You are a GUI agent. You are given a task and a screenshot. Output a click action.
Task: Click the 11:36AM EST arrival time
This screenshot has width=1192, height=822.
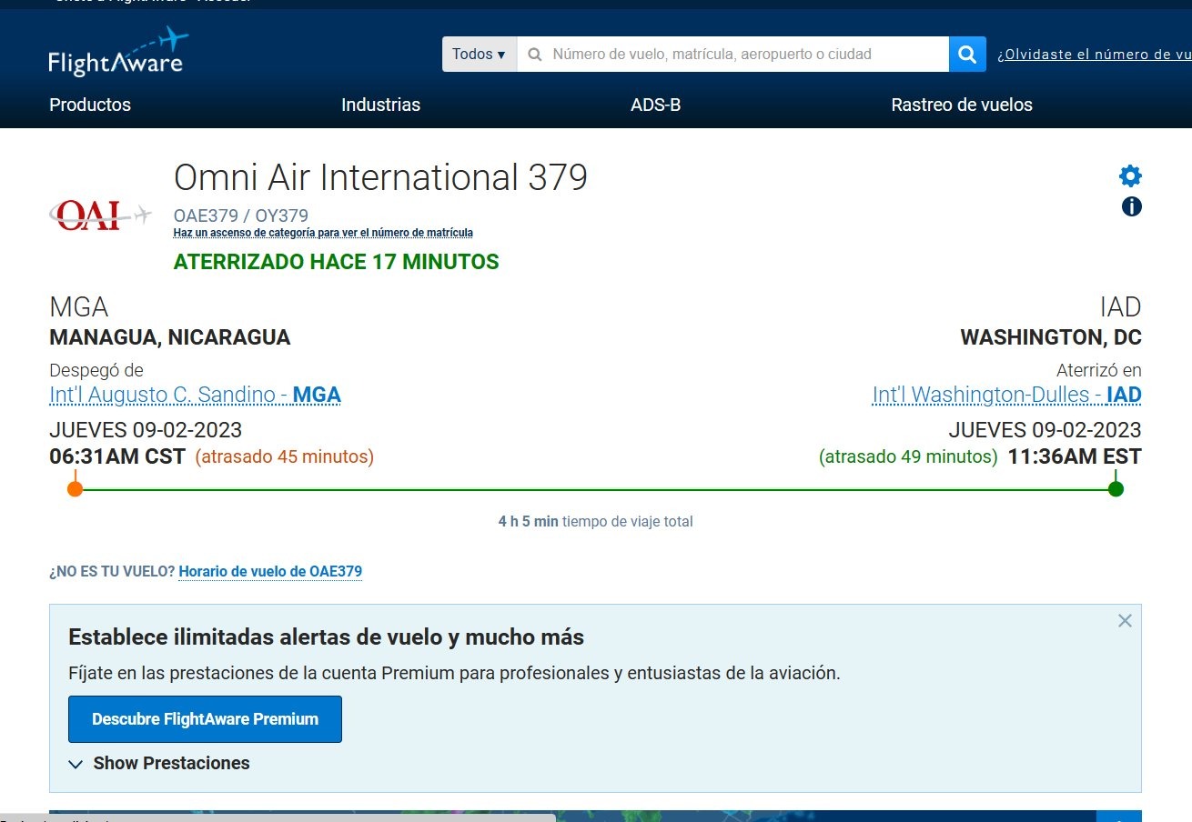(x=1075, y=456)
